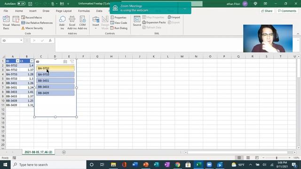Open Macro Security settings
This screenshot has height=169, width=301.
pyautogui.click(x=32, y=28)
